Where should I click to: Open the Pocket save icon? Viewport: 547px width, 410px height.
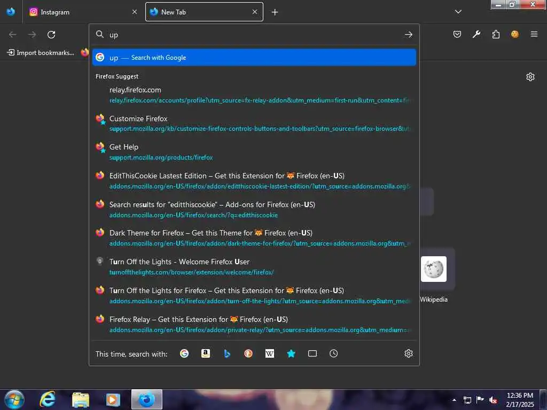457,34
